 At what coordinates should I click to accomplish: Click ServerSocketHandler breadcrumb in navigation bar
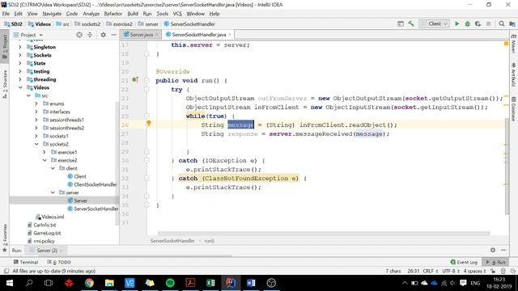click(x=189, y=24)
